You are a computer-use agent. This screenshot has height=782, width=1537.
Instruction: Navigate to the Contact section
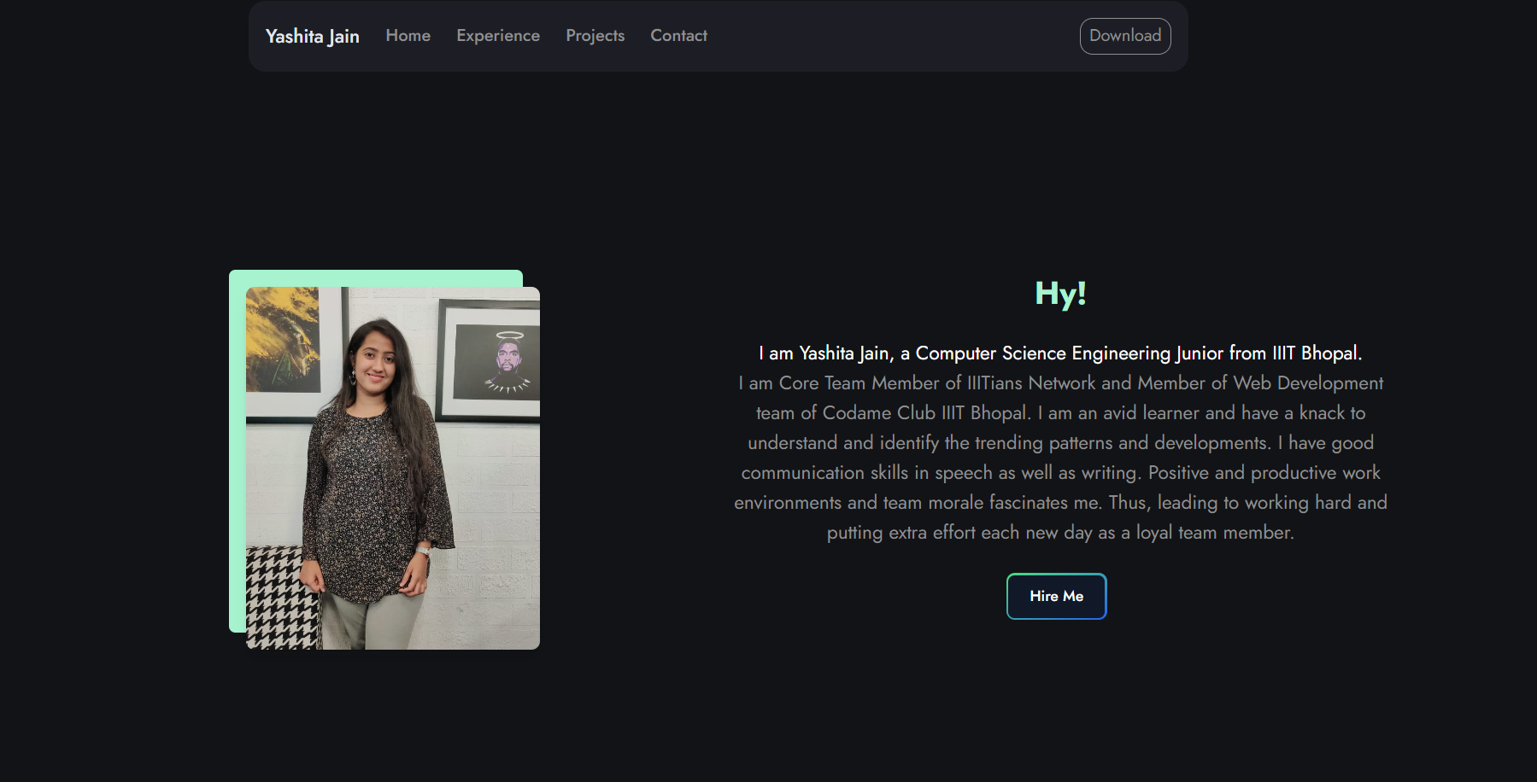point(678,36)
